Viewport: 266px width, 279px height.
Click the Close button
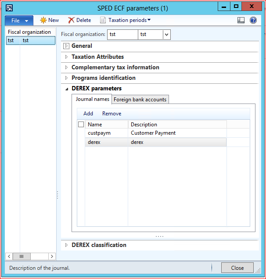pos(237,268)
